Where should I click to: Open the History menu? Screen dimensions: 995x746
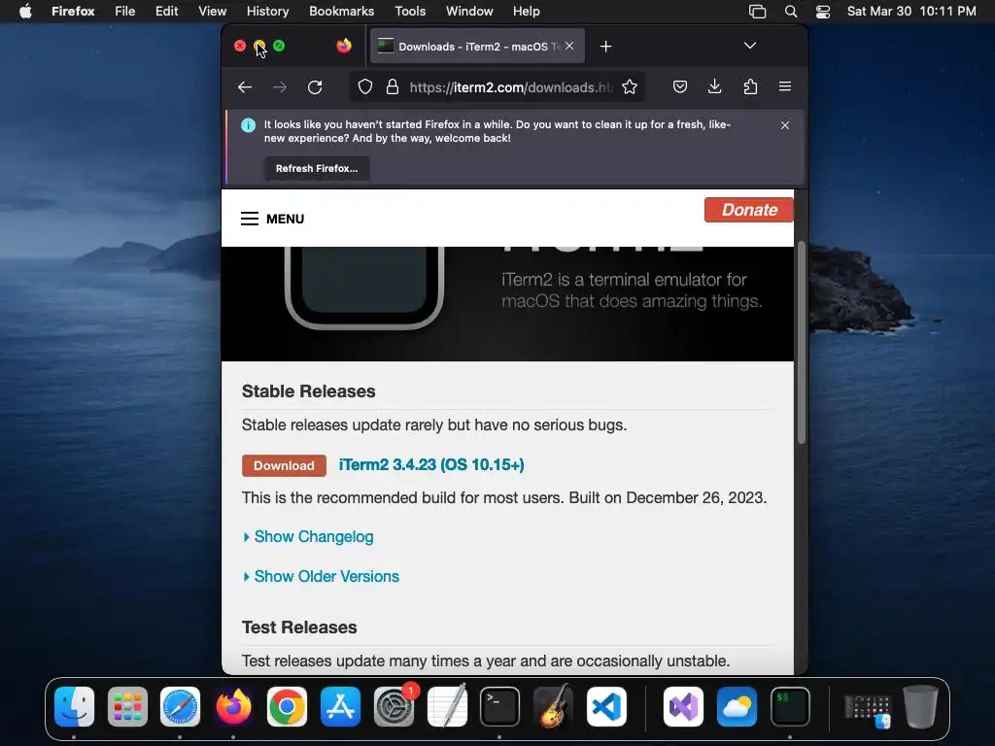[x=268, y=11]
